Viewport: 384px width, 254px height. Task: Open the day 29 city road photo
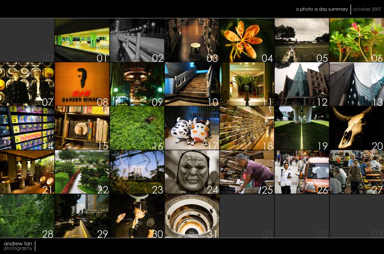point(82,216)
